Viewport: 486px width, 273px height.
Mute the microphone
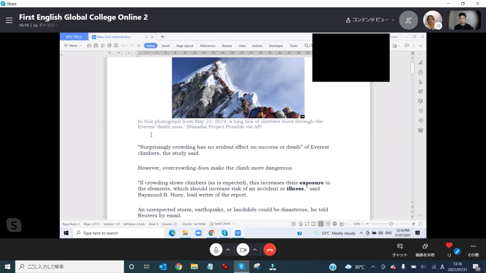[216, 250]
